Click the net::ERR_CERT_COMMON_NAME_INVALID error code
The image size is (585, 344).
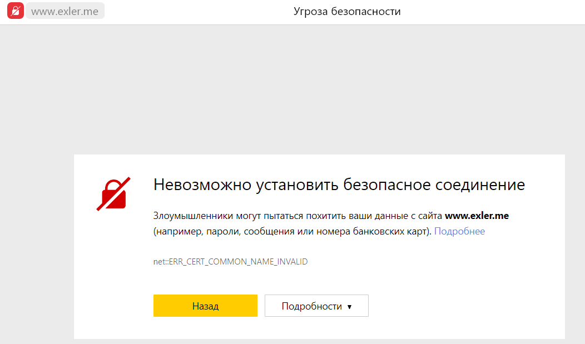click(x=230, y=262)
